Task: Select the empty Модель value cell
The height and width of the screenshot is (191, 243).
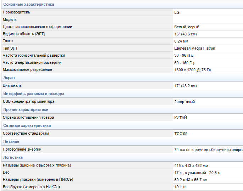Action: coord(208,19)
